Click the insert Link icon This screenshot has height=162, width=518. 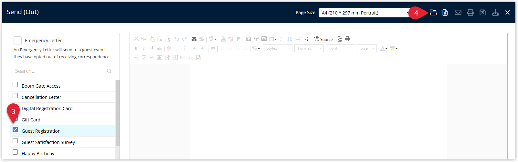(x=223, y=39)
